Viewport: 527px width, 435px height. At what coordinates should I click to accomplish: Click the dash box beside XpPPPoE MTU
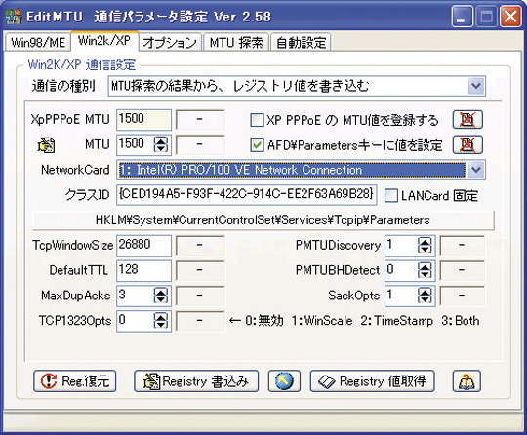tap(200, 120)
